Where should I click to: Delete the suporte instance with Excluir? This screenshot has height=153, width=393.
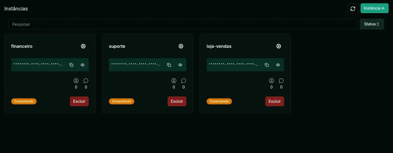click(x=177, y=101)
